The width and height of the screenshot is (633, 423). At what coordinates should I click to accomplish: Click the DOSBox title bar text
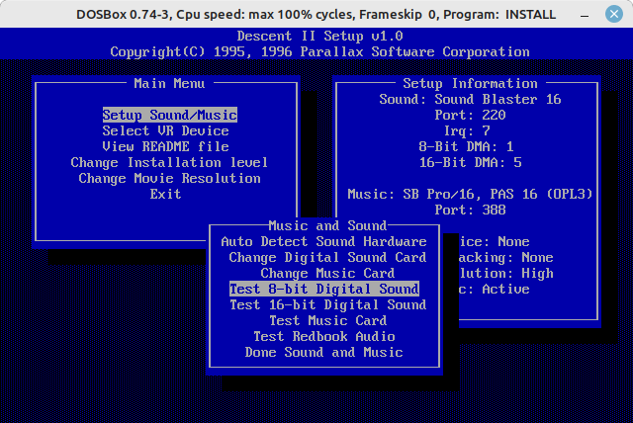coord(316,15)
